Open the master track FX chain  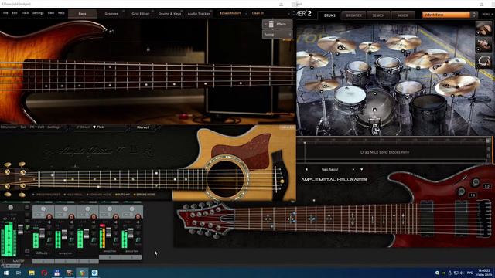tap(28, 228)
